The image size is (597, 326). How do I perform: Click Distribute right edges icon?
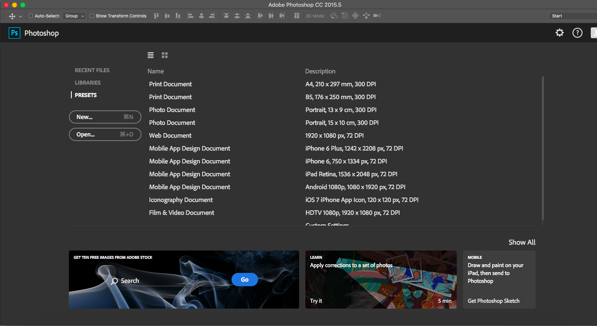click(x=282, y=16)
